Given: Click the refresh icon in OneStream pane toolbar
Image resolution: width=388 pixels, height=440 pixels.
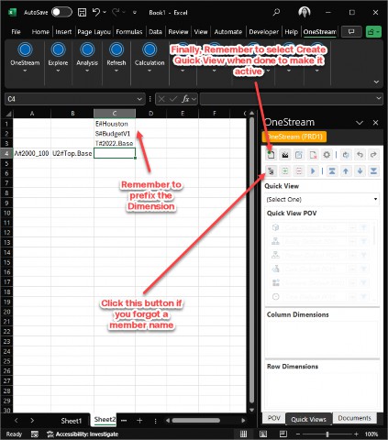Looking at the screenshot, I should tap(346, 155).
